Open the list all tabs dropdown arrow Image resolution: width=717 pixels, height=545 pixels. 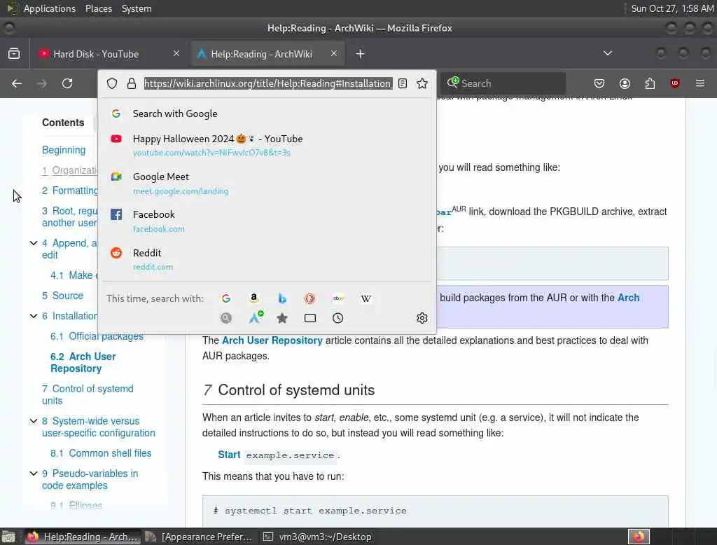[608, 53]
